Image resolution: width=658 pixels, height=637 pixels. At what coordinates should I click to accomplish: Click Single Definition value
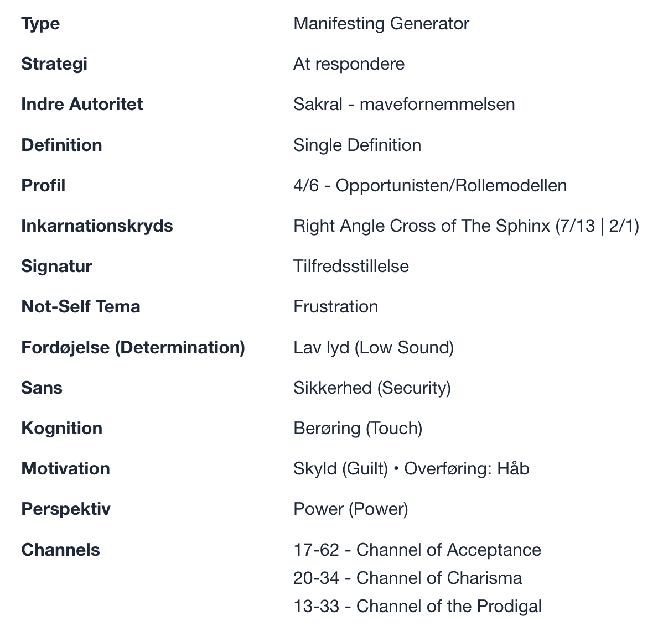pos(357,145)
